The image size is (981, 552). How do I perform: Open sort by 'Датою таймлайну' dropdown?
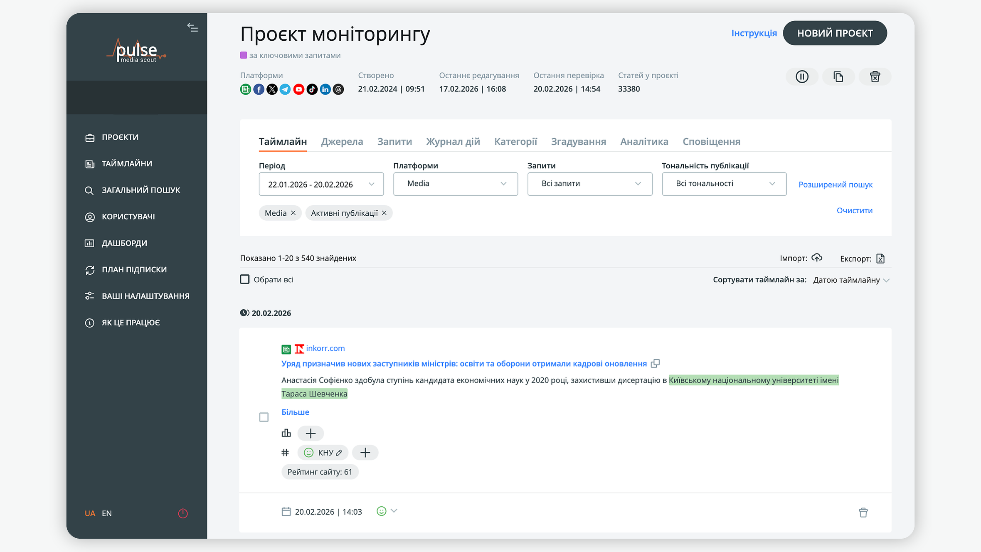point(851,280)
